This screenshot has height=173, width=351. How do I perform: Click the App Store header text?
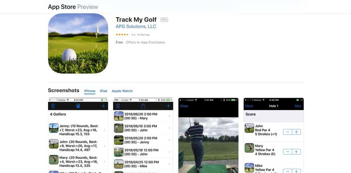click(x=62, y=7)
